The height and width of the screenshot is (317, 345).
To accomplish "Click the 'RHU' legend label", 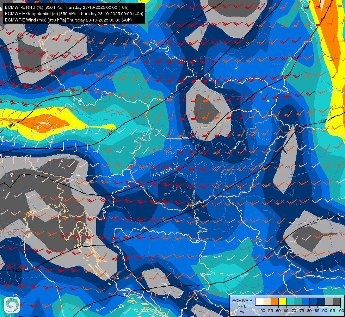I will pos(242,306).
